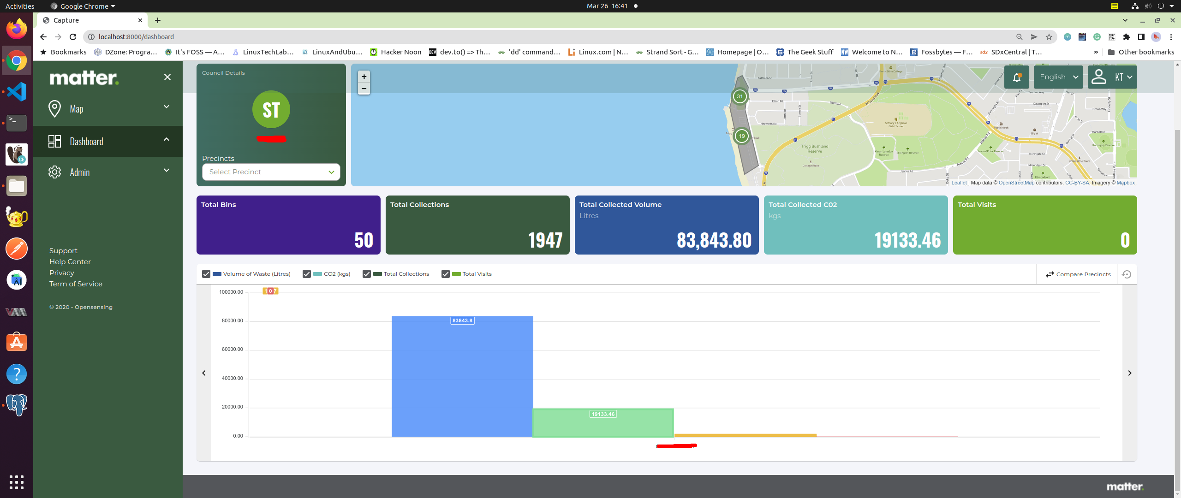The height and width of the screenshot is (498, 1181).
Task: Open the English language dropdown
Action: tap(1059, 77)
